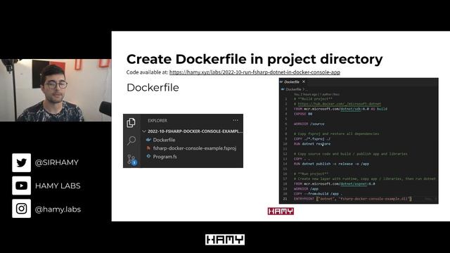This screenshot has height=253, width=450.
Task: Click the slide title 'Create Dockerfile in project directory'
Action: tap(255, 59)
